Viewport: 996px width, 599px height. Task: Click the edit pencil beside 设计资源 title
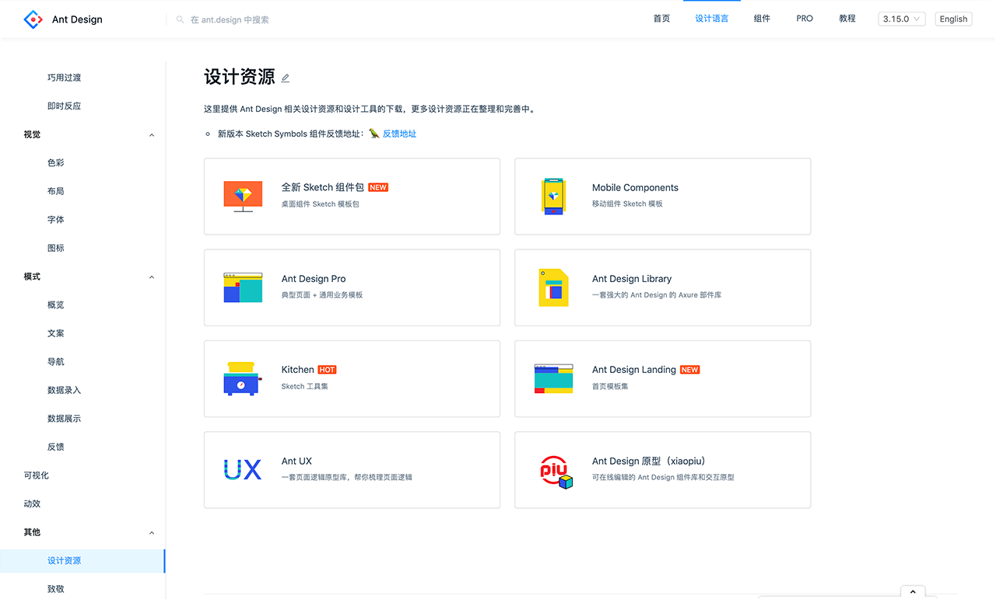pos(285,77)
